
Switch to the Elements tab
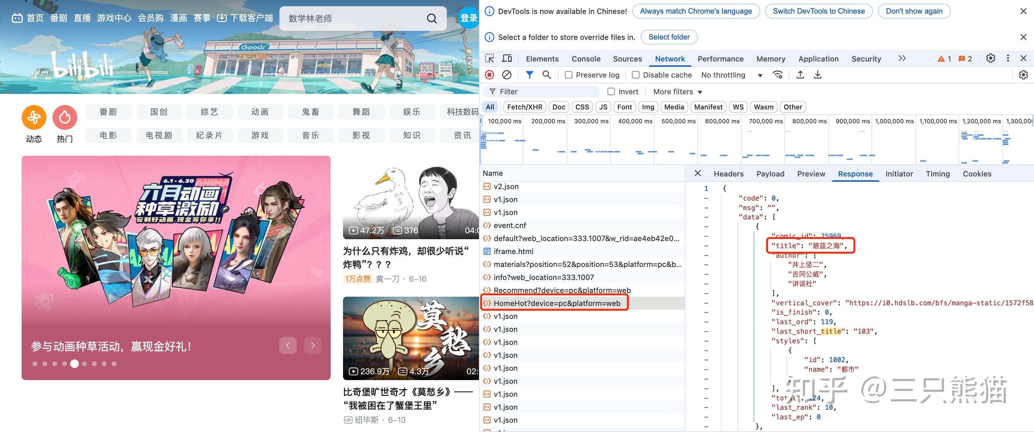point(542,59)
